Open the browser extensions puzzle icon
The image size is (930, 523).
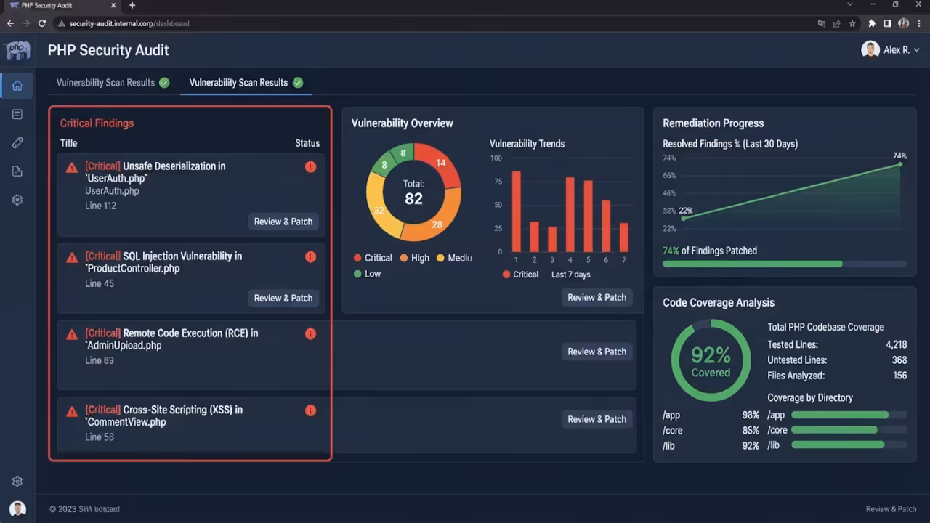872,23
